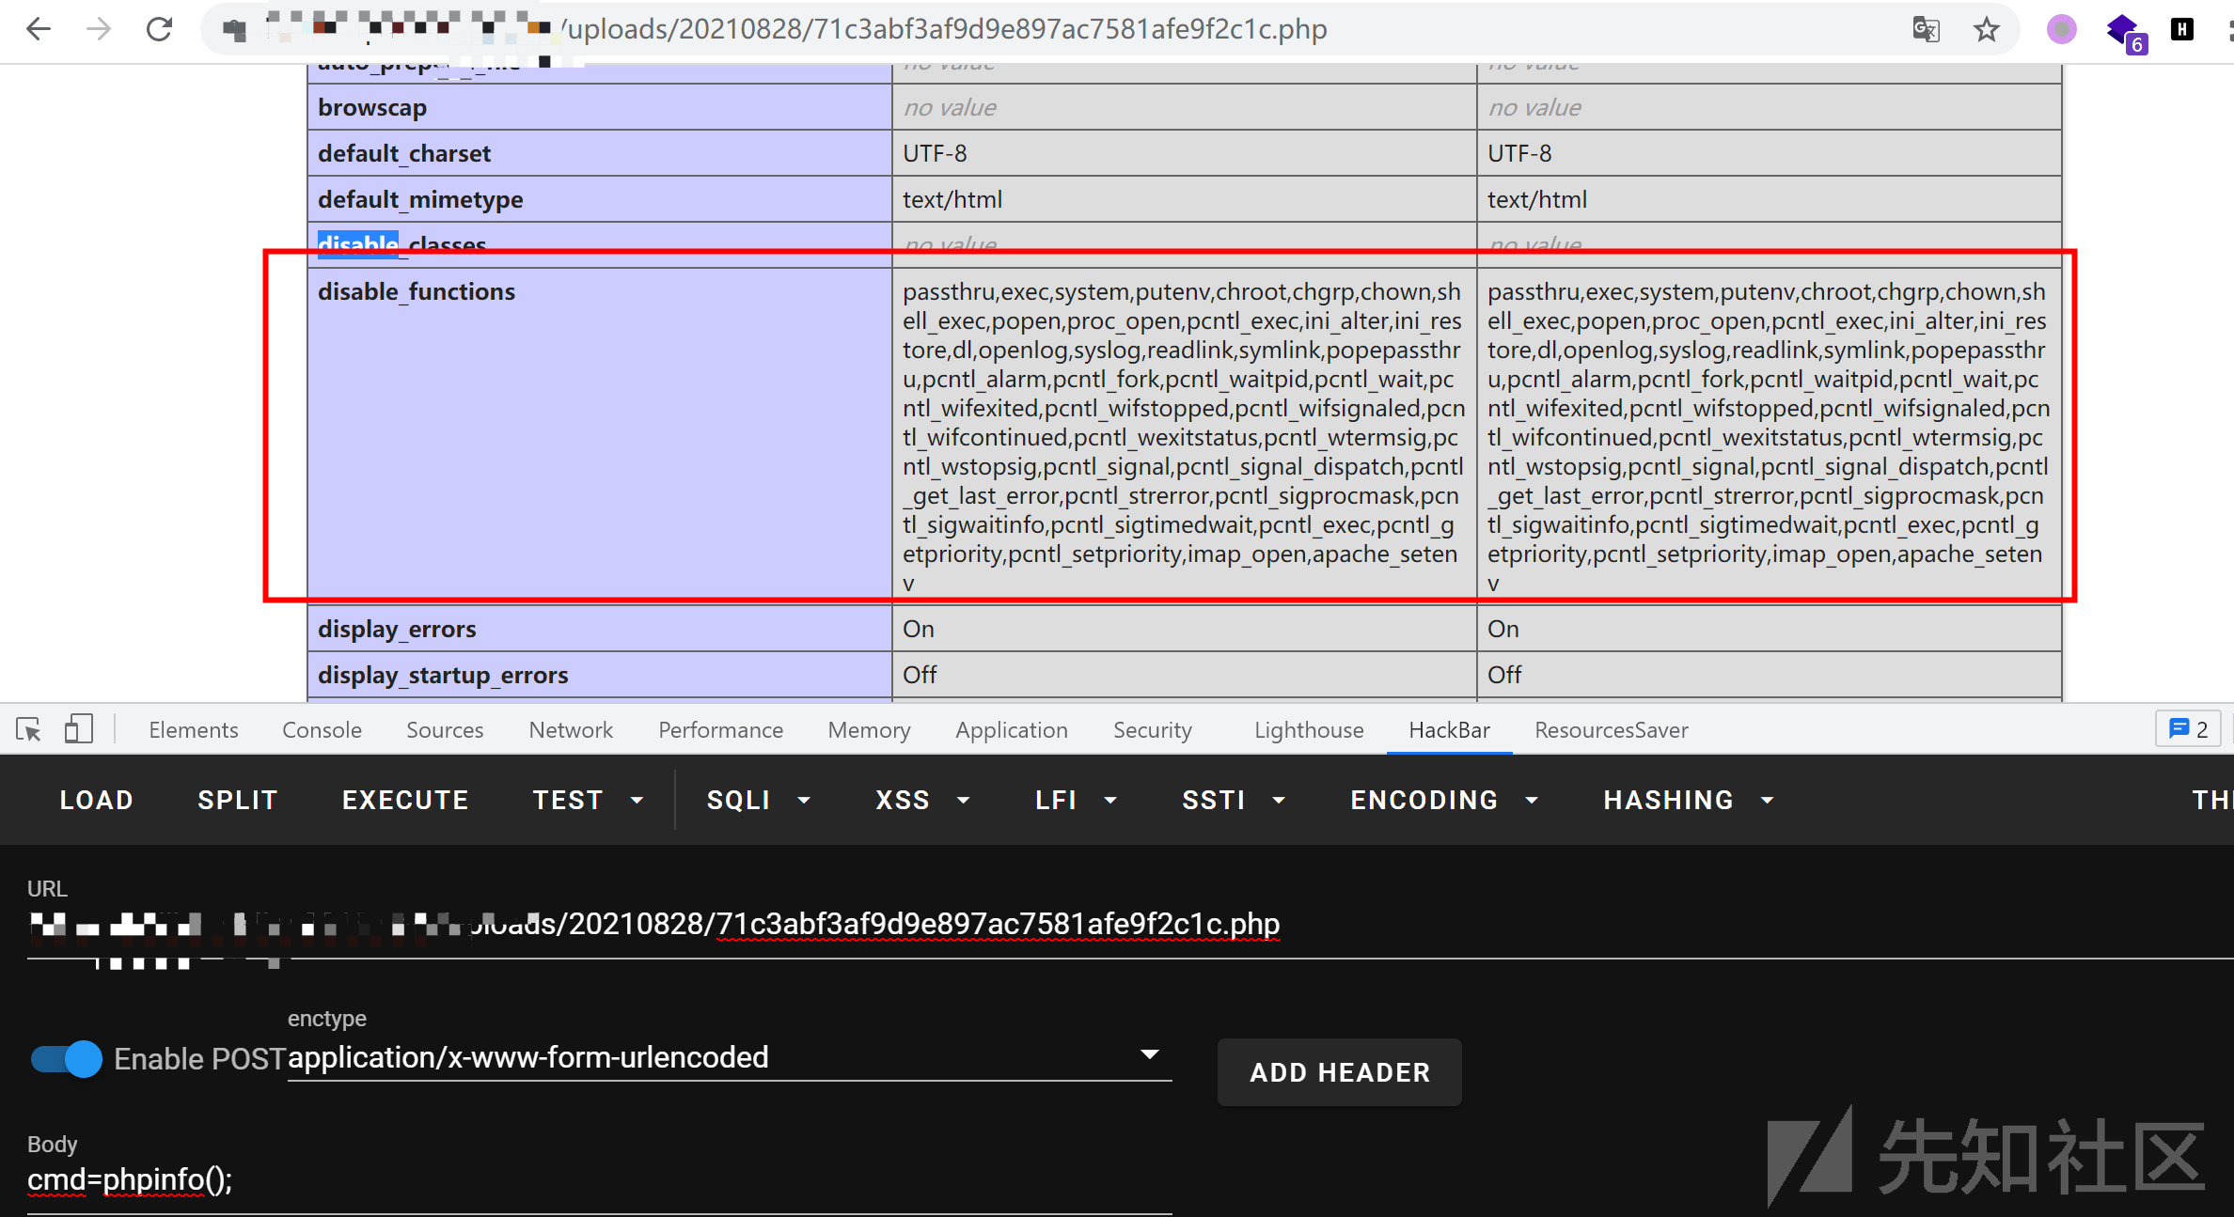
Task: Toggle the device toolbar icon
Action: (x=78, y=729)
